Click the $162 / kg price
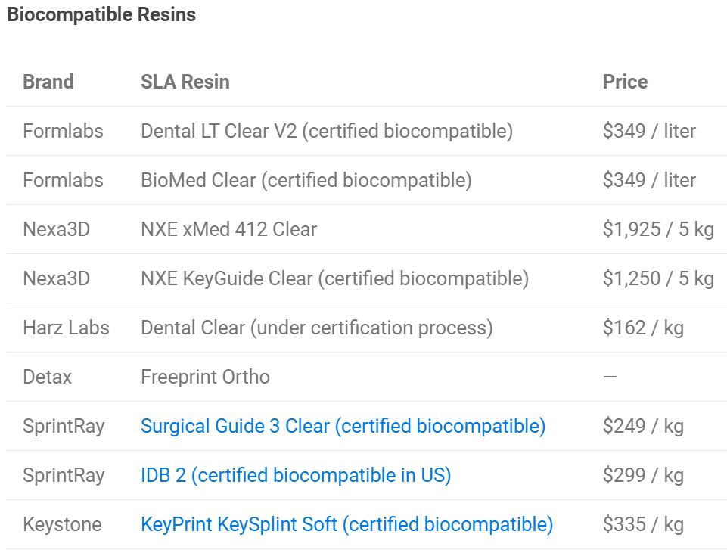The image size is (727, 553). [x=643, y=328]
